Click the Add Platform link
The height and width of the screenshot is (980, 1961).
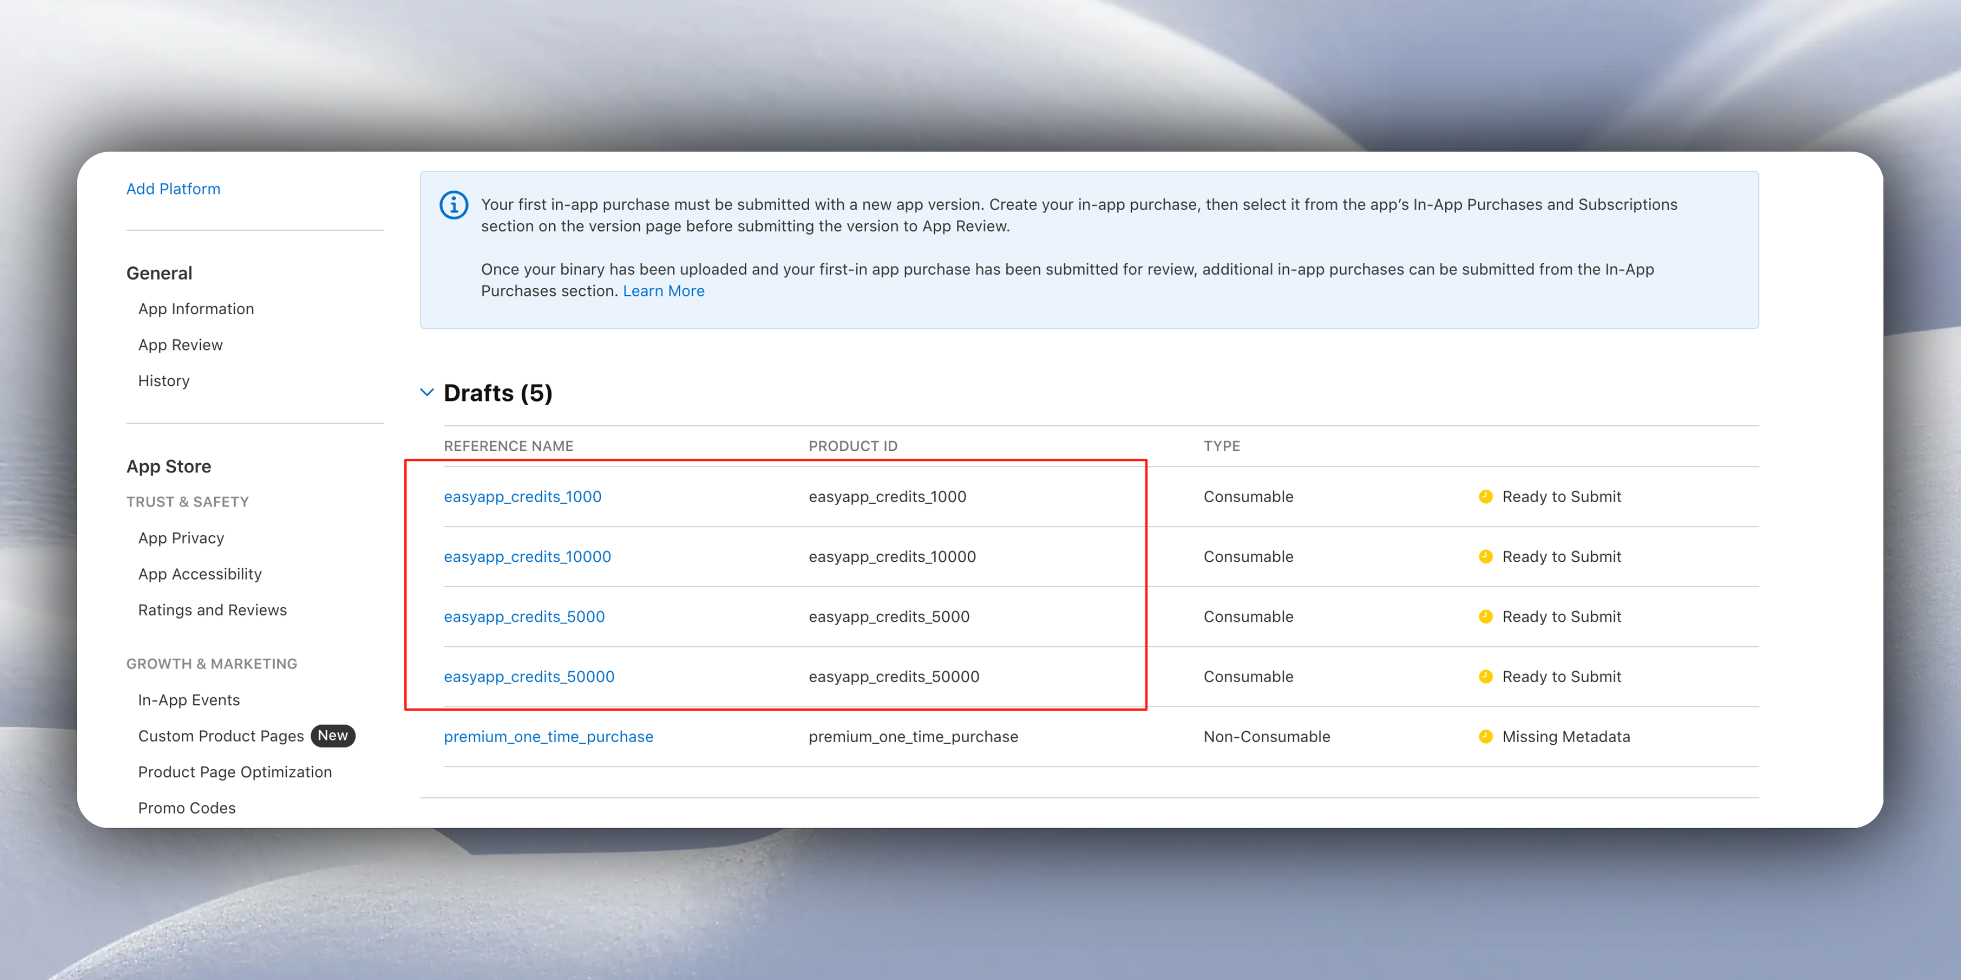point(173,189)
